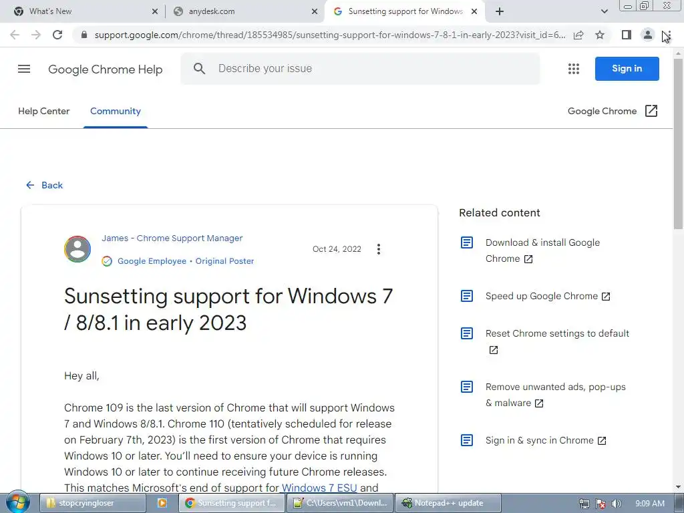Viewport: 684px width, 513px height.
Task: Open Remove unwanted ads, pop-ups & malware
Action: [x=555, y=395]
